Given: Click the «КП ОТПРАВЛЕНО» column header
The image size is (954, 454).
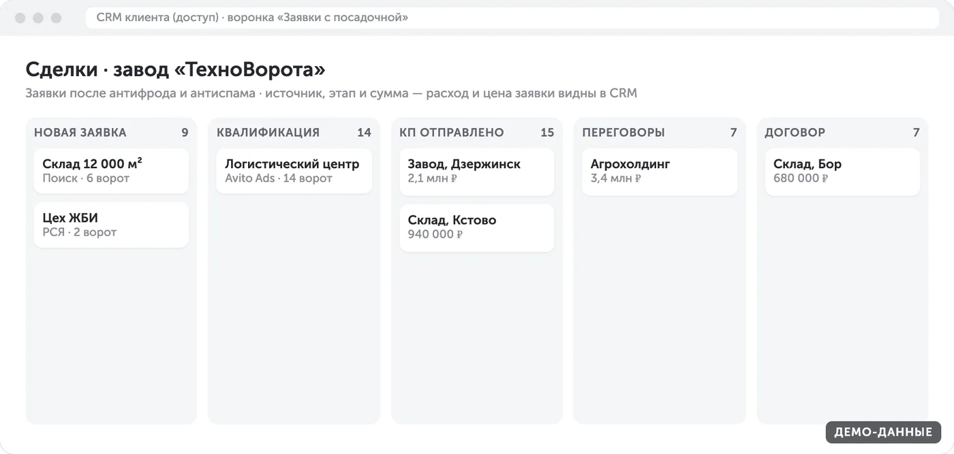Looking at the screenshot, I should click(452, 133).
